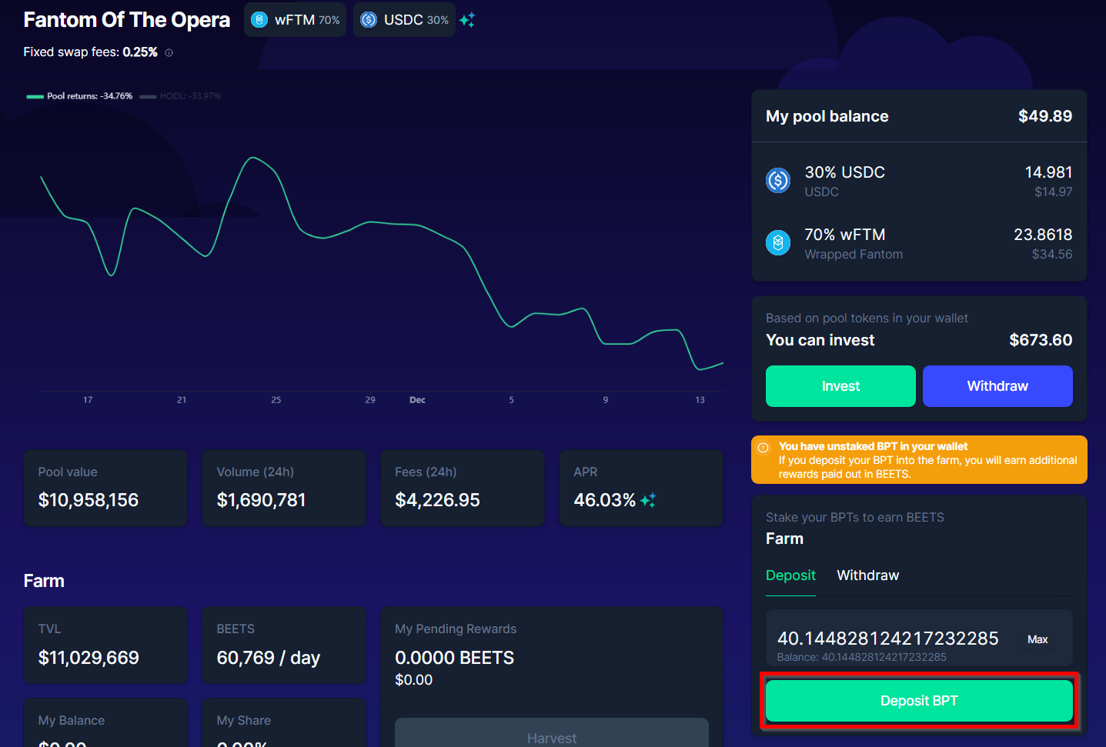Image resolution: width=1106 pixels, height=747 pixels.
Task: Toggle Pool returns chart legend
Action: coord(79,96)
